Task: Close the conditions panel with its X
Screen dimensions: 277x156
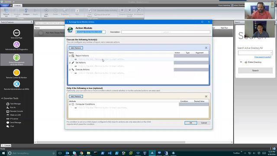Action: (x=206, y=96)
